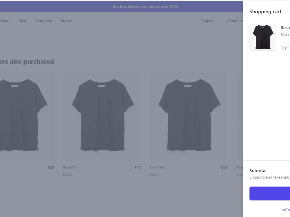Click the free delivery promo banner text
The width and height of the screenshot is (290, 217).
point(145,6)
